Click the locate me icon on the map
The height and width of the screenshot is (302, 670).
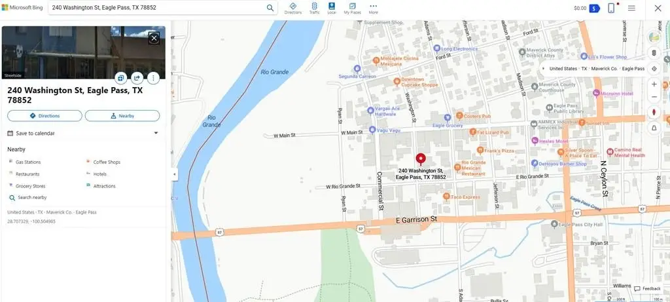tap(654, 68)
